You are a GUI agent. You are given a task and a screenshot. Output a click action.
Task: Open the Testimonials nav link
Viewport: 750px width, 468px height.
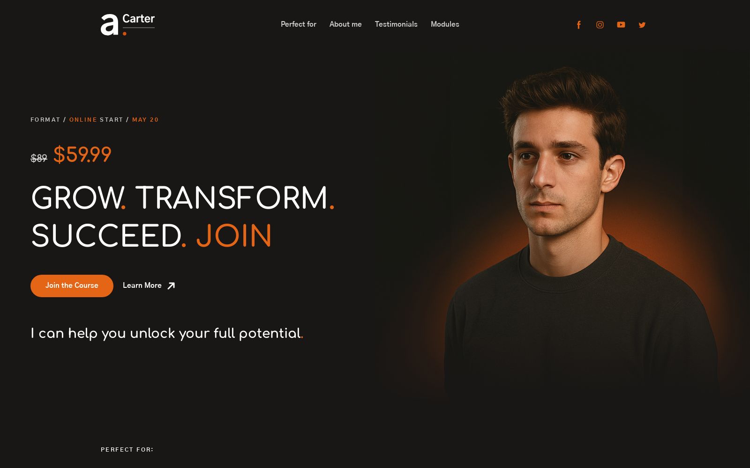[x=396, y=24]
